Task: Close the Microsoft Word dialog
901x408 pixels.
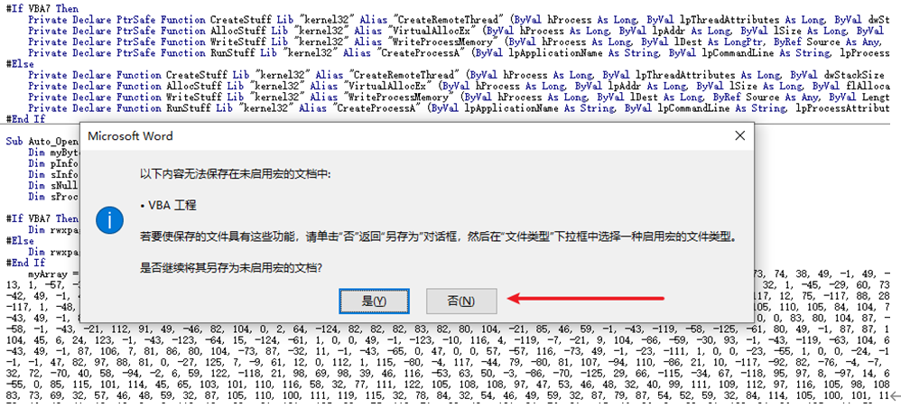Action: pyautogui.click(x=739, y=135)
